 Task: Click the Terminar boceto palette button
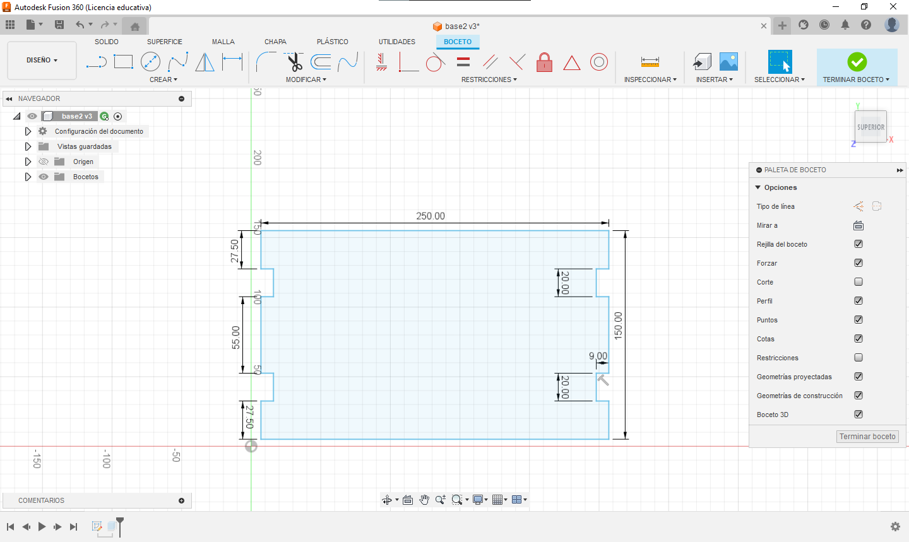pyautogui.click(x=867, y=437)
